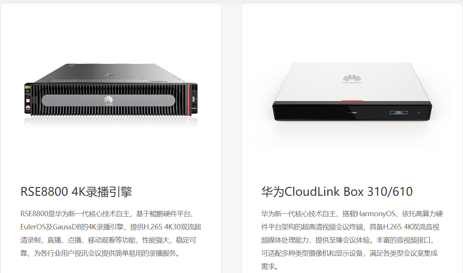Click the Huawei logo on the server front bezel
Viewport: 463px width, 273px height.
(108, 100)
